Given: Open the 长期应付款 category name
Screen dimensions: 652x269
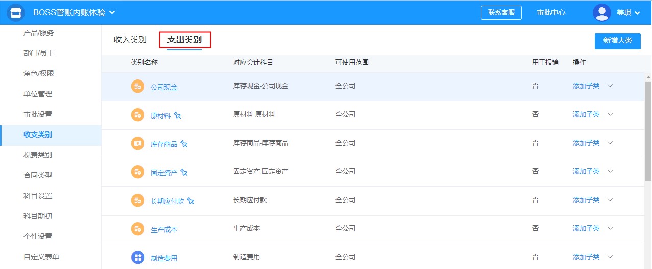Looking at the screenshot, I should pos(167,201).
